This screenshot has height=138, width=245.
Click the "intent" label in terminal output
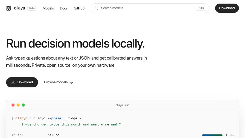17,135
